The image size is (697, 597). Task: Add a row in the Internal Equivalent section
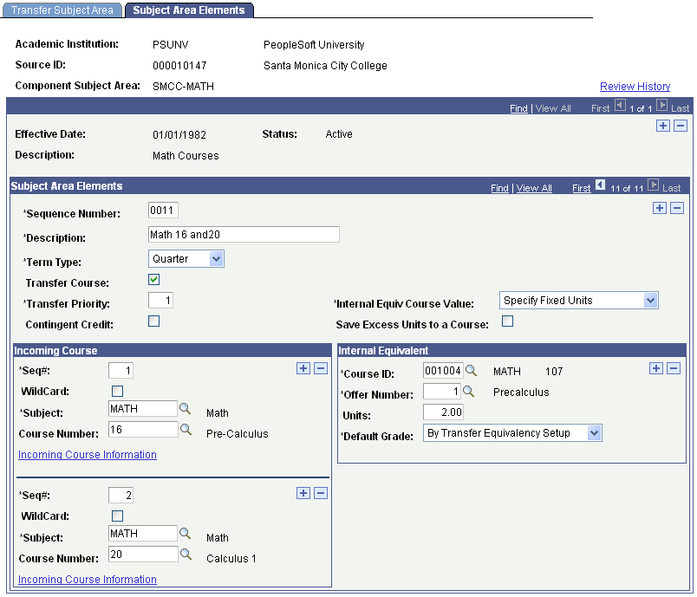(x=656, y=368)
